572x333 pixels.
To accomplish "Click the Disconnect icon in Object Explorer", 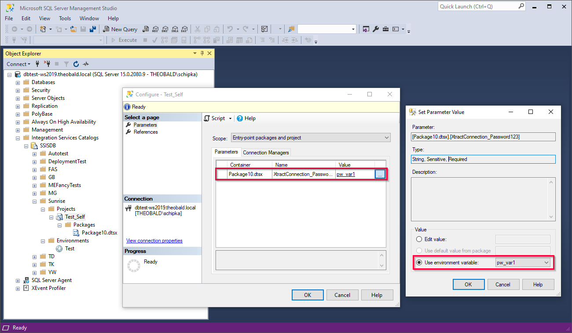I will [x=47, y=64].
